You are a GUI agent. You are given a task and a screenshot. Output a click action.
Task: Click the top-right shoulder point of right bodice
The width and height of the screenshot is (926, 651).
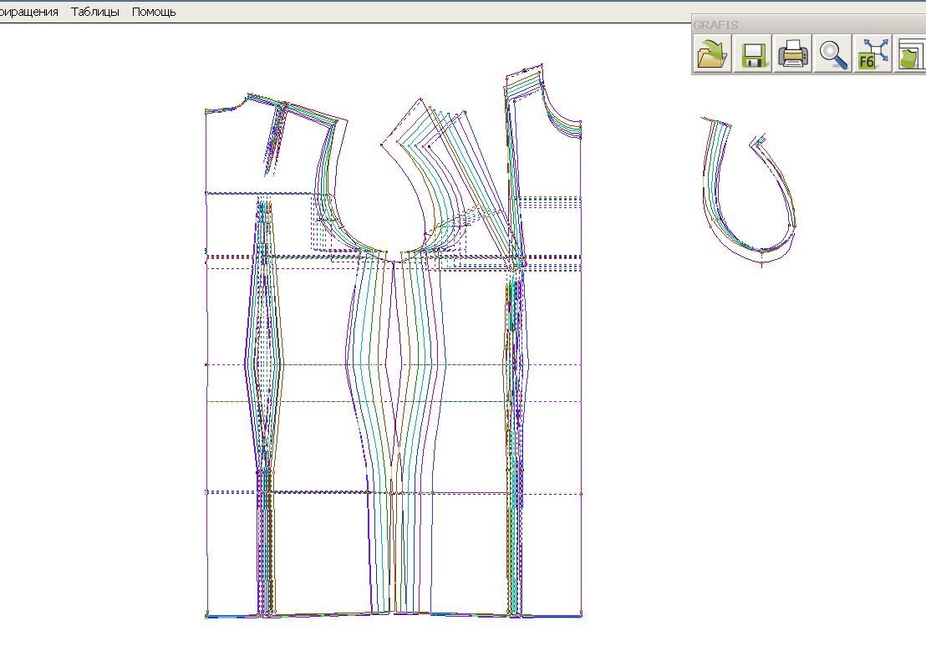[x=542, y=64]
